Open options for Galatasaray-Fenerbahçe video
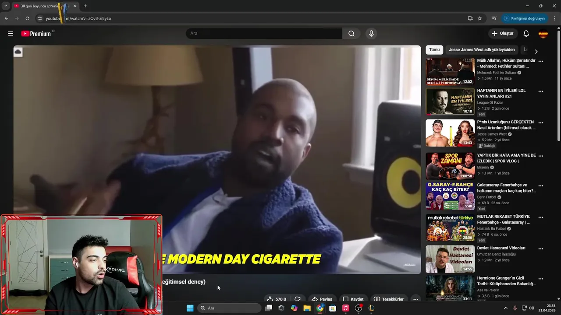The height and width of the screenshot is (315, 561). (x=540, y=186)
